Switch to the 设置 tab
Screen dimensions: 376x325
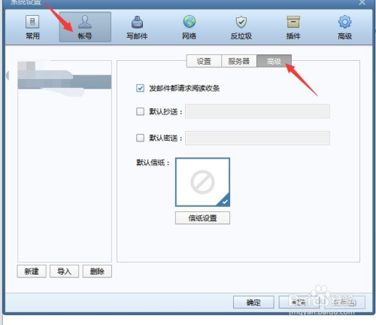(x=204, y=61)
